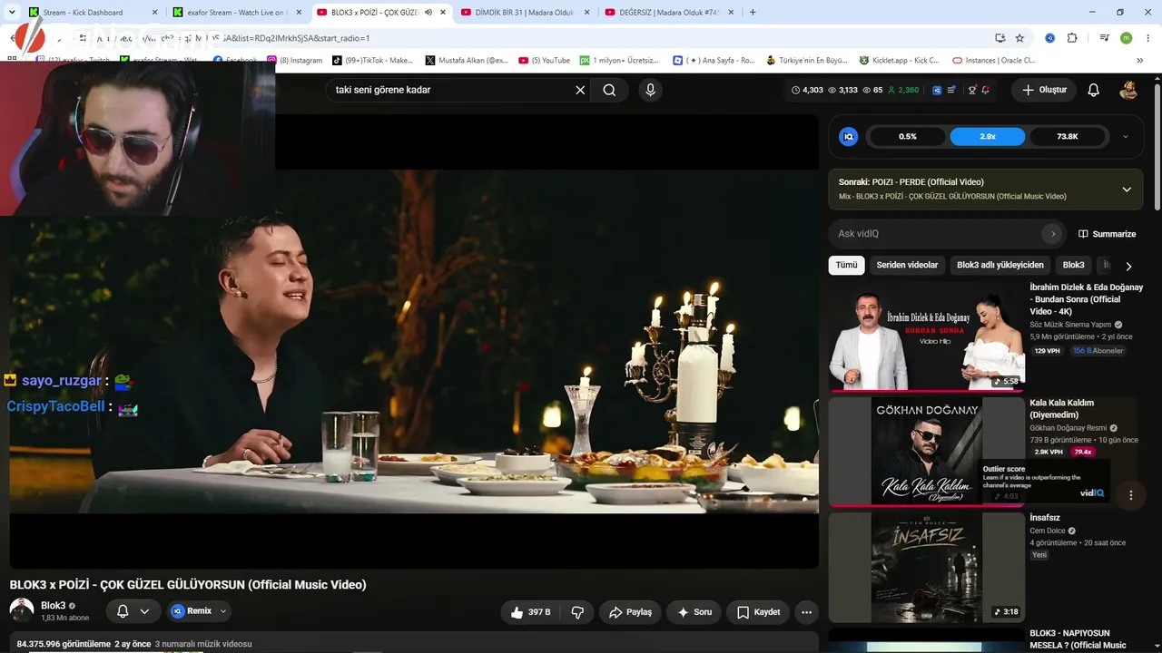This screenshot has height=653, width=1162.
Task: Select the Blok3 adlı yükleyiciden chip
Action: click(1000, 265)
